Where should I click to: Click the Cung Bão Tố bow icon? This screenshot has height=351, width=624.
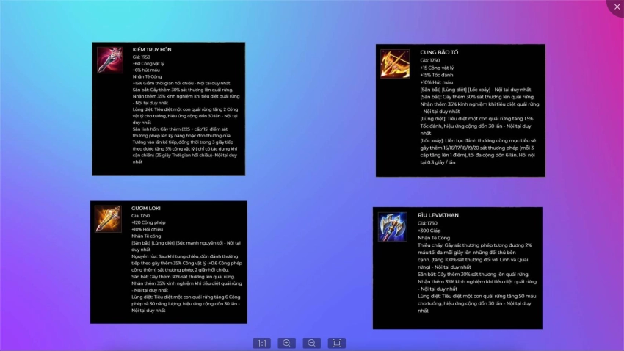pyautogui.click(x=394, y=64)
